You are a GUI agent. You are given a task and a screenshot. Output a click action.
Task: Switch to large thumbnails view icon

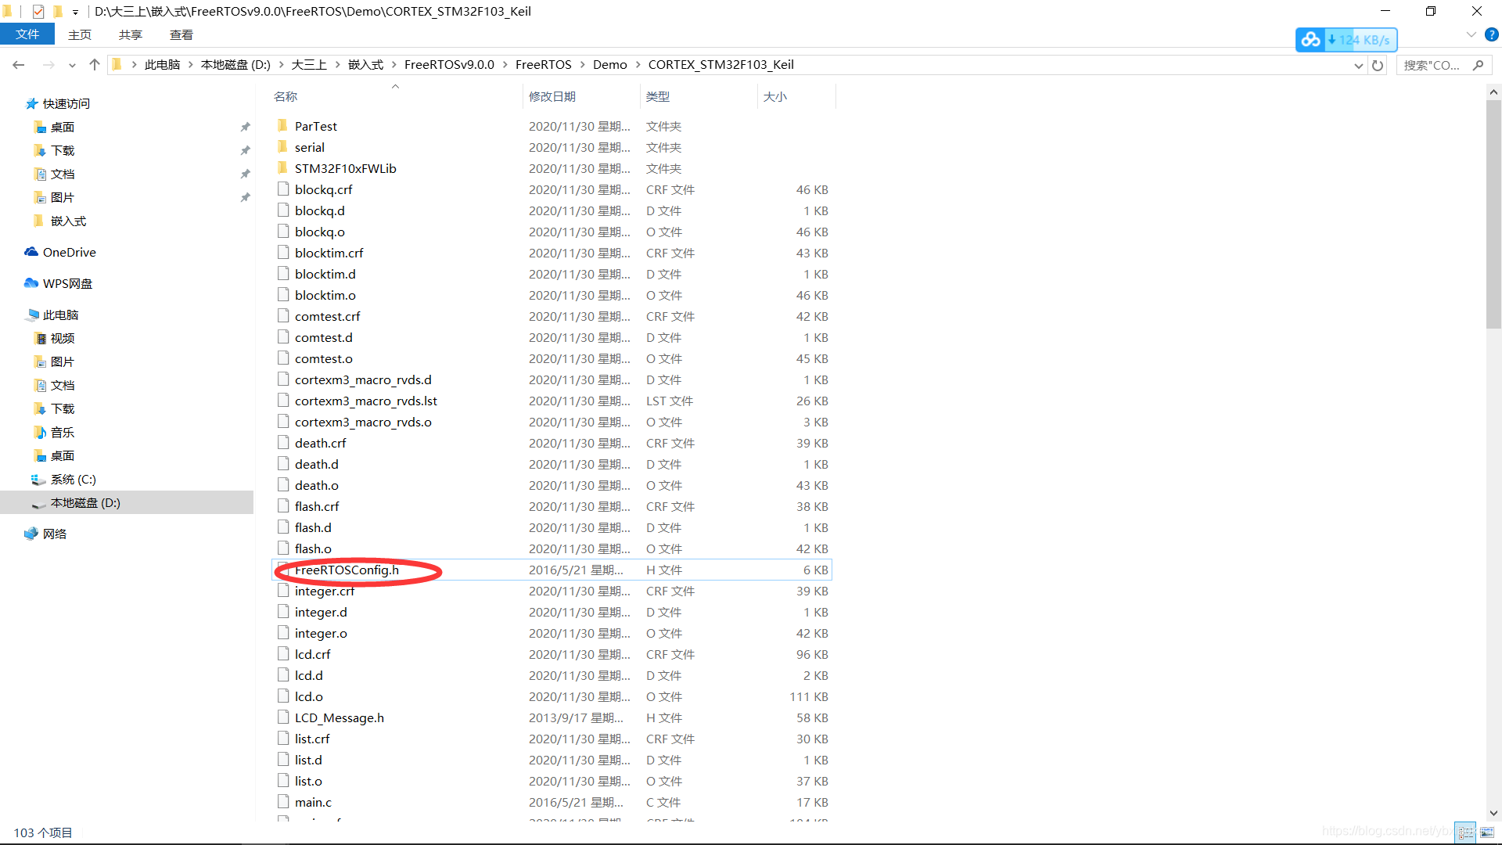click(1487, 832)
